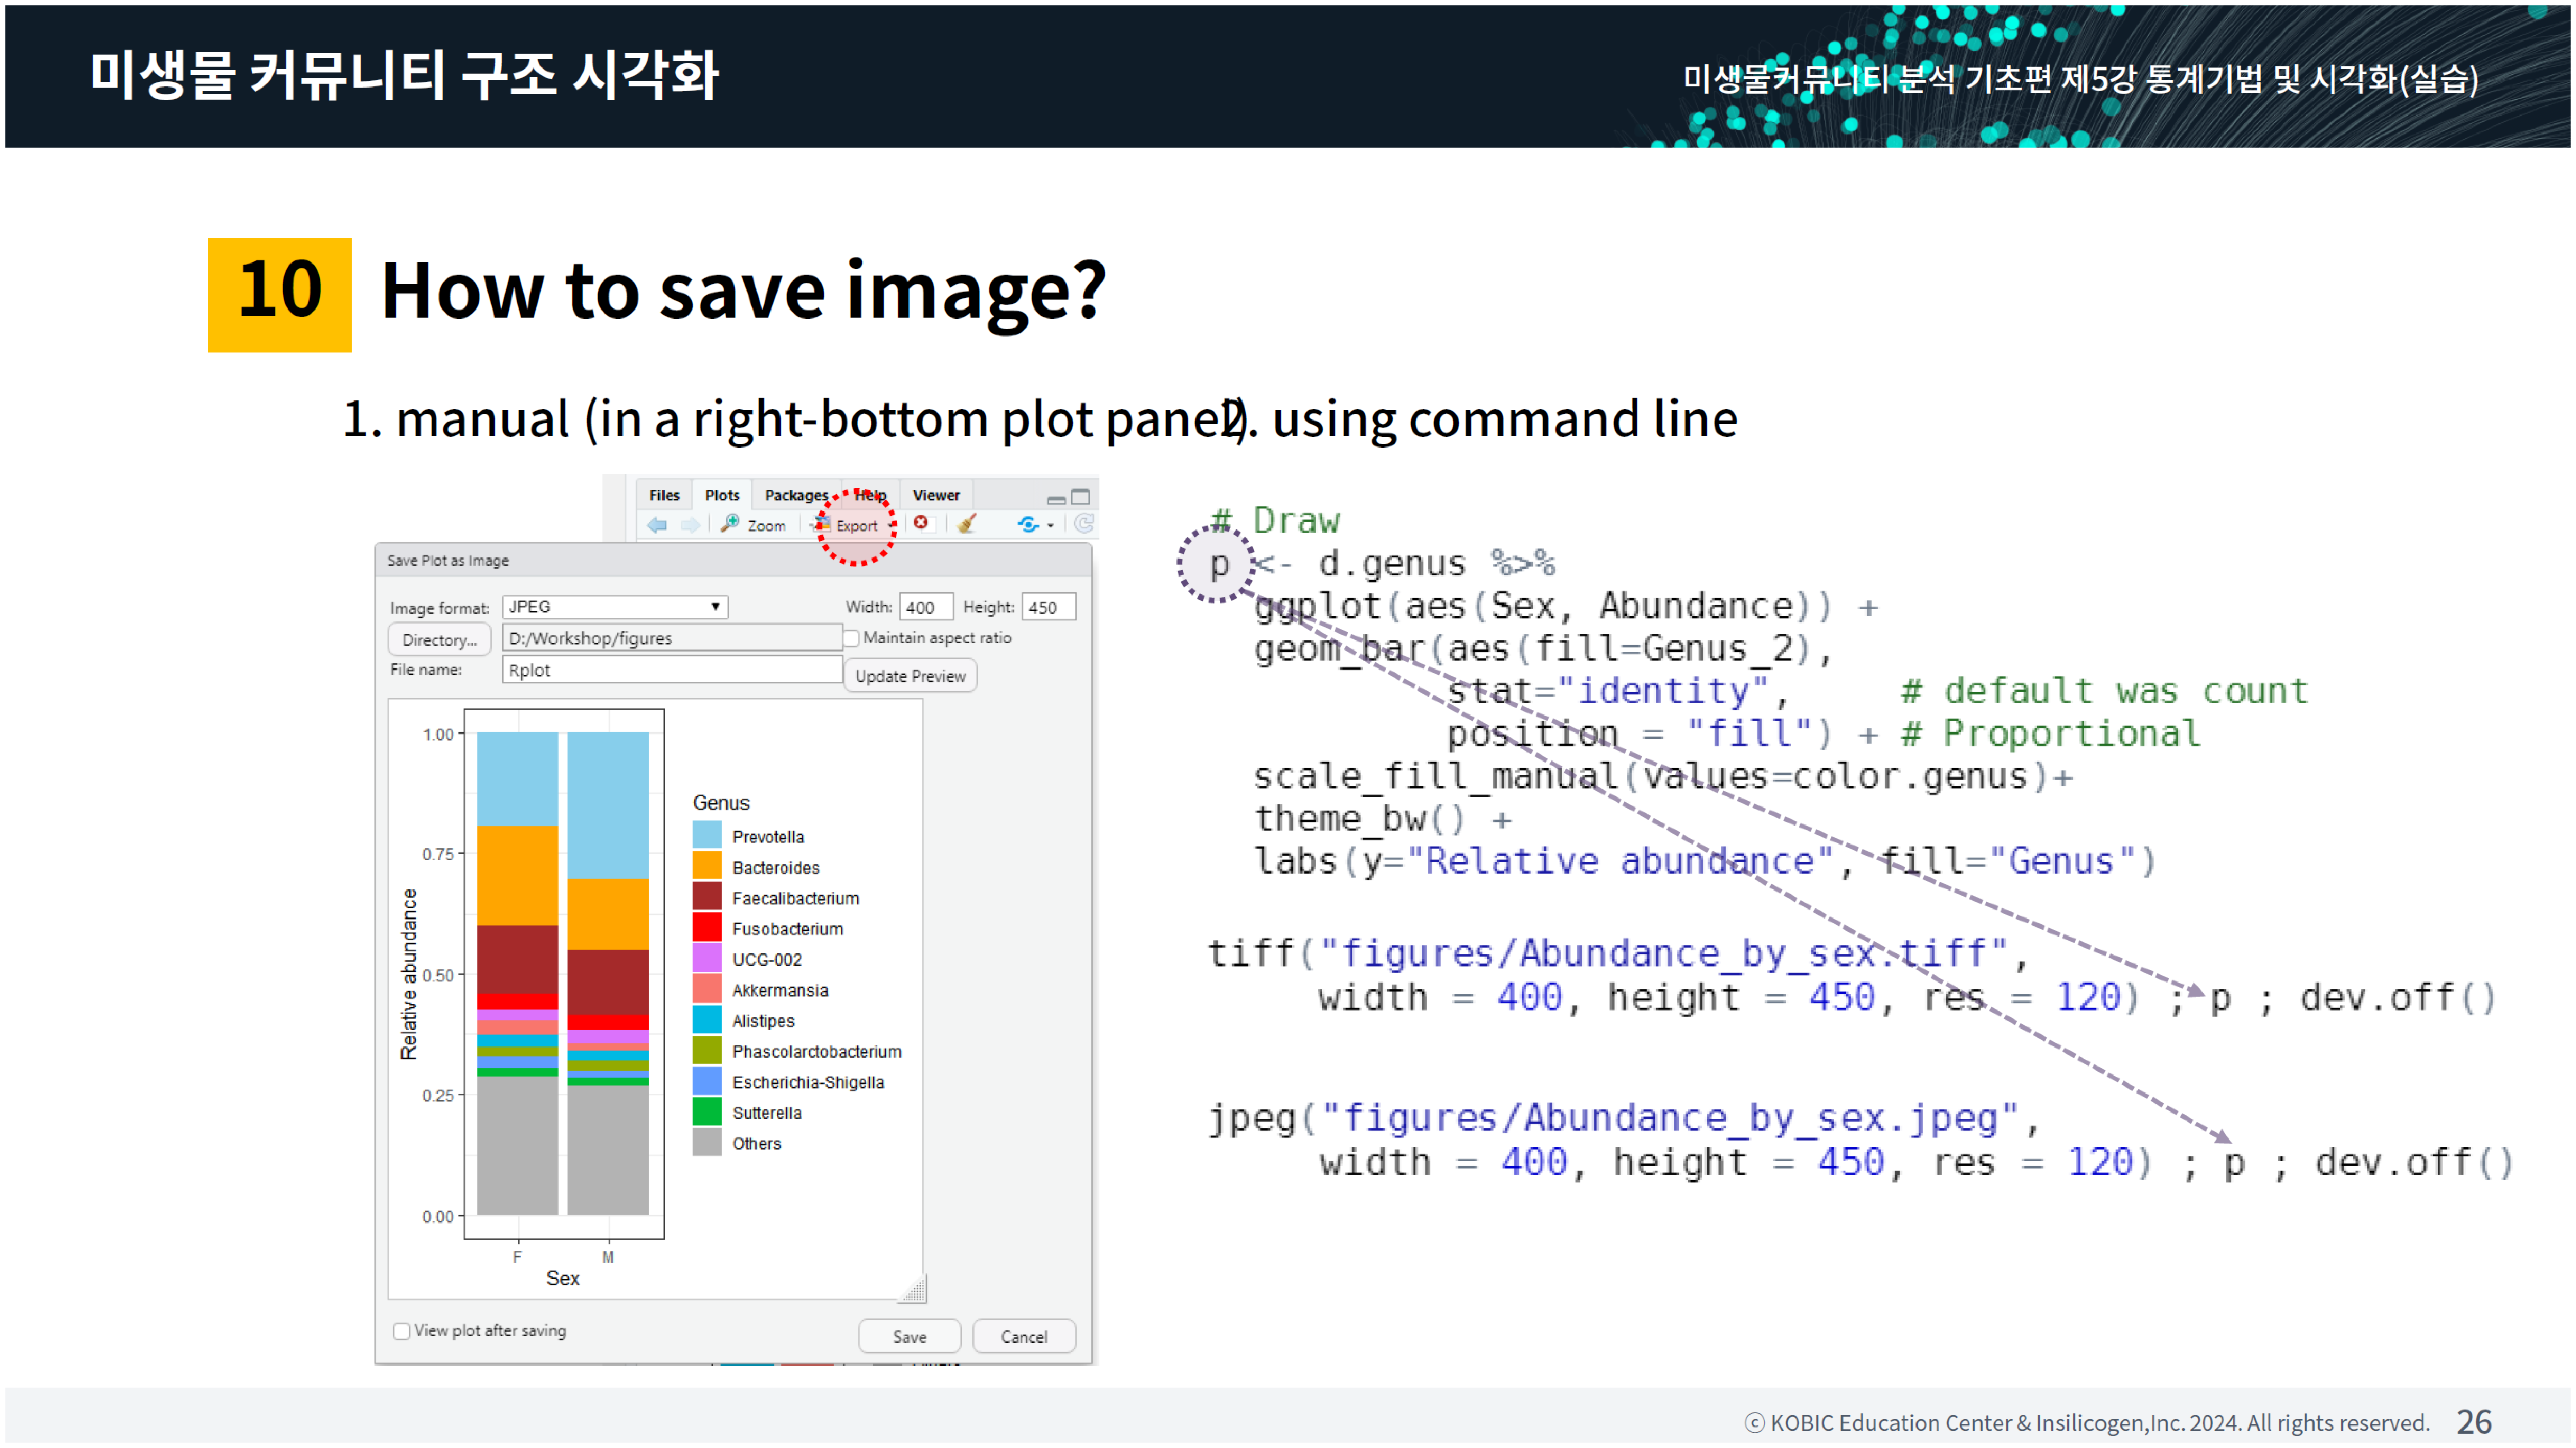The image size is (2576, 1448).
Task: Click the Bacteroides legend swatch
Action: click(x=707, y=867)
